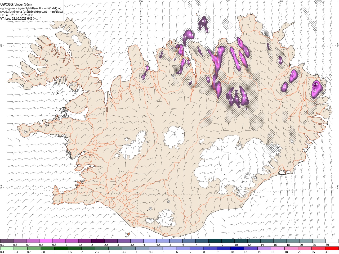This screenshot has height=254, width=339.
Task: Pick the pale pink 16 rain legend swatch
Action: [278, 248]
